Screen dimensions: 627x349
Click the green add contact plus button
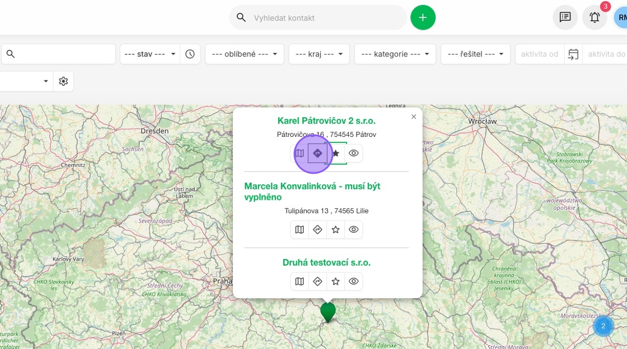coord(423,17)
